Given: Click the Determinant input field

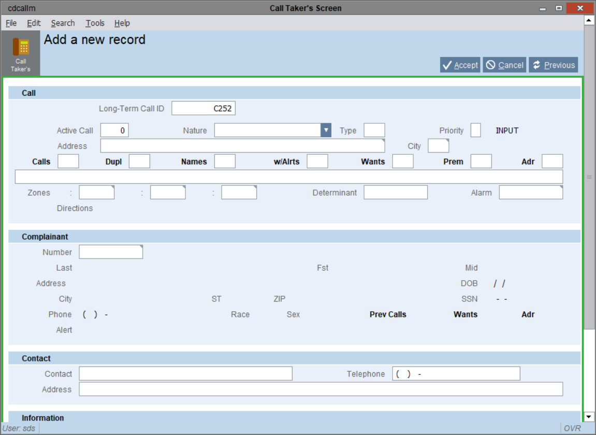Looking at the screenshot, I should click(396, 193).
